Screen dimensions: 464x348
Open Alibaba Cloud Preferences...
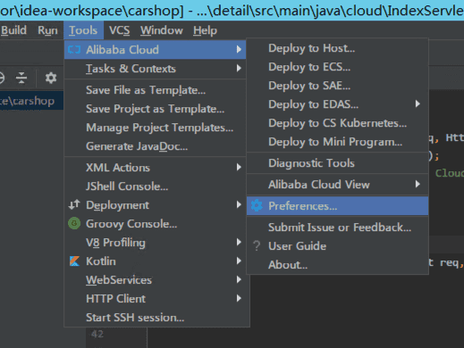pos(337,206)
